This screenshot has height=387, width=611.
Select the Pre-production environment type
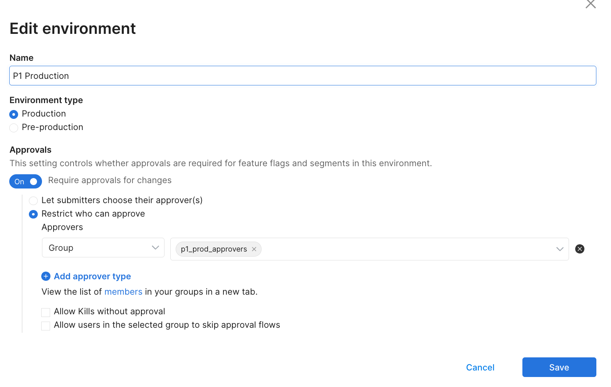14,128
